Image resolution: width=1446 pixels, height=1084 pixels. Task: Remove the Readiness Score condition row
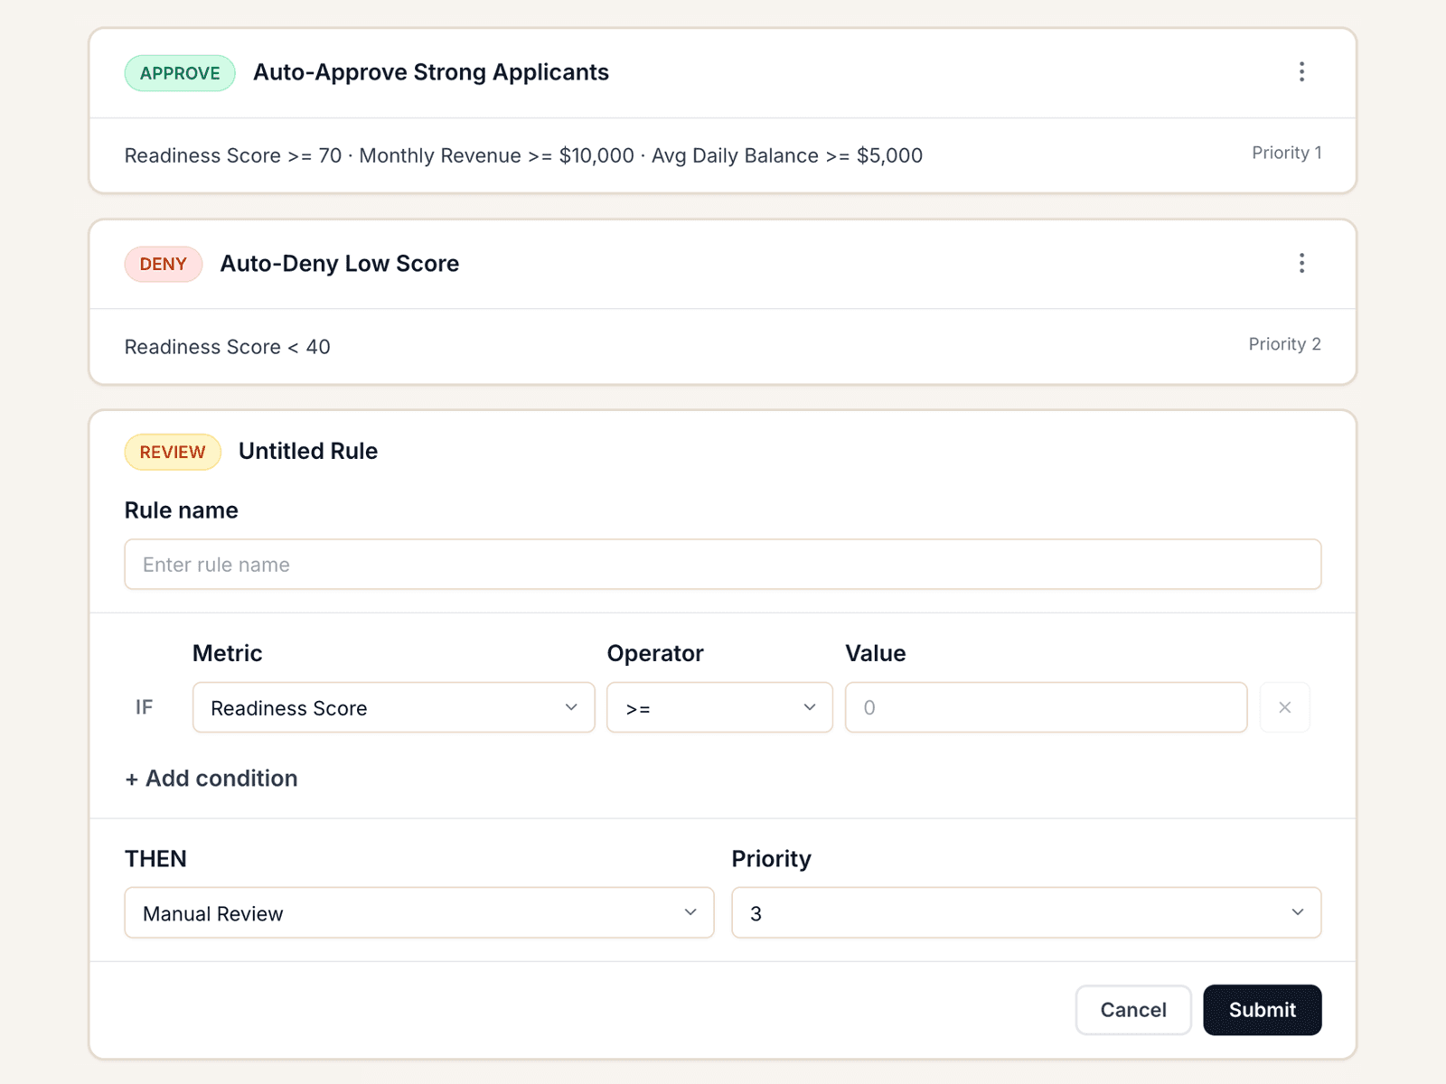(x=1284, y=707)
